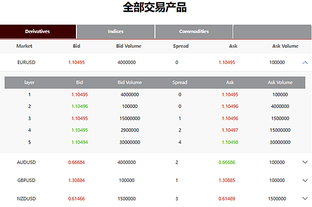312x207 pixels.
Task: Click the top Spread column header
Action: (180, 46)
